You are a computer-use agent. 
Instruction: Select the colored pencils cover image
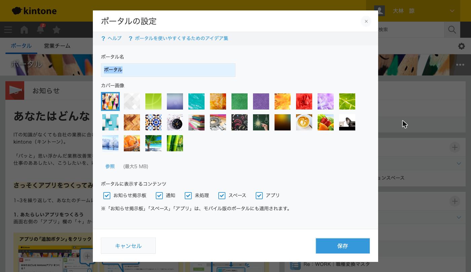[x=110, y=101]
